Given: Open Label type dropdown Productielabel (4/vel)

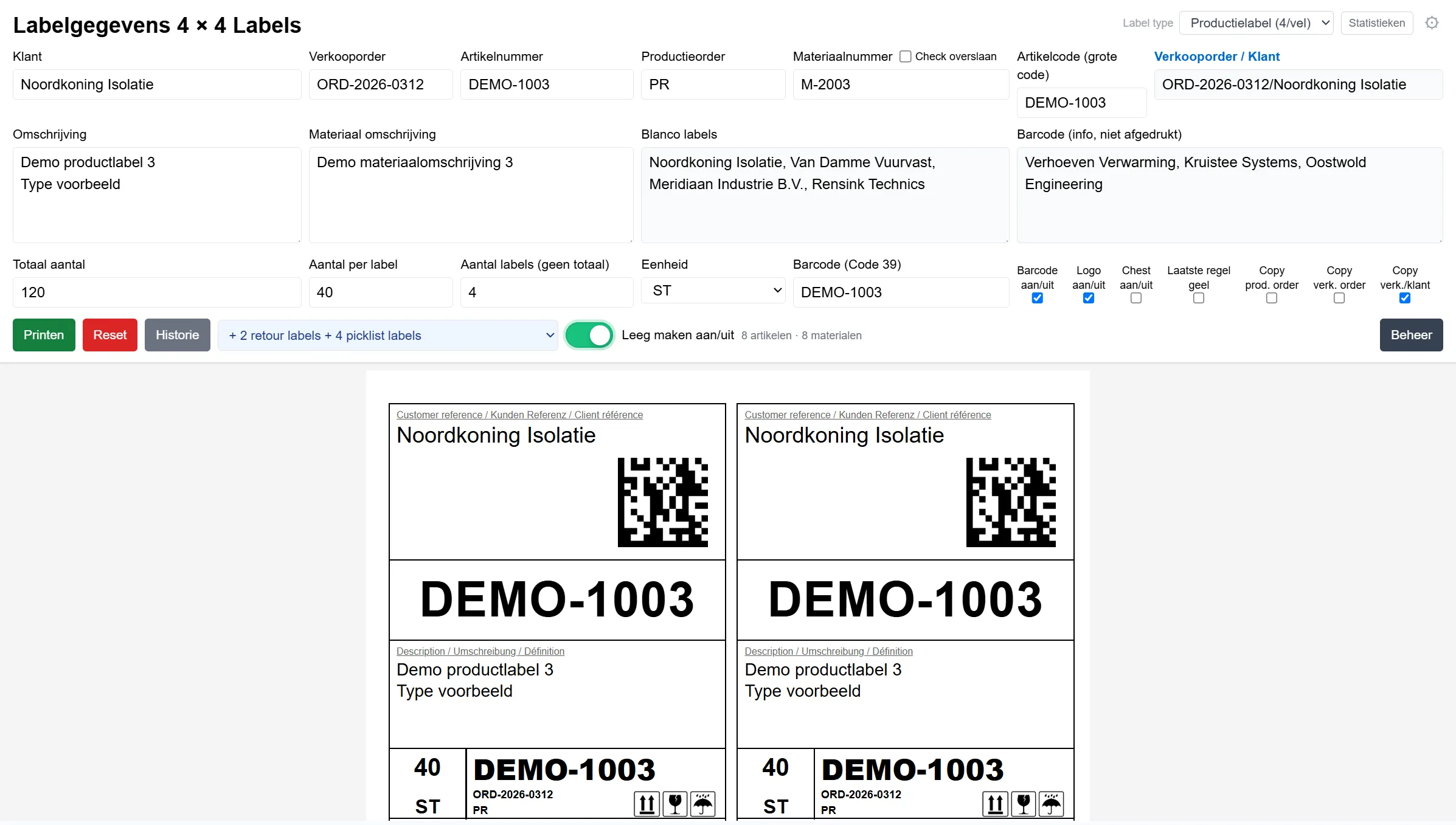Looking at the screenshot, I should click(1257, 23).
